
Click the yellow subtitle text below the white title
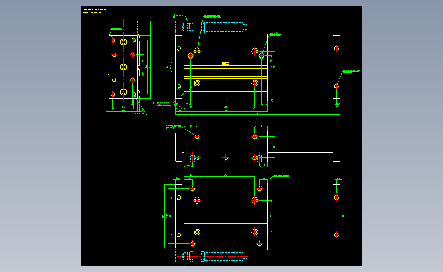coord(92,12)
